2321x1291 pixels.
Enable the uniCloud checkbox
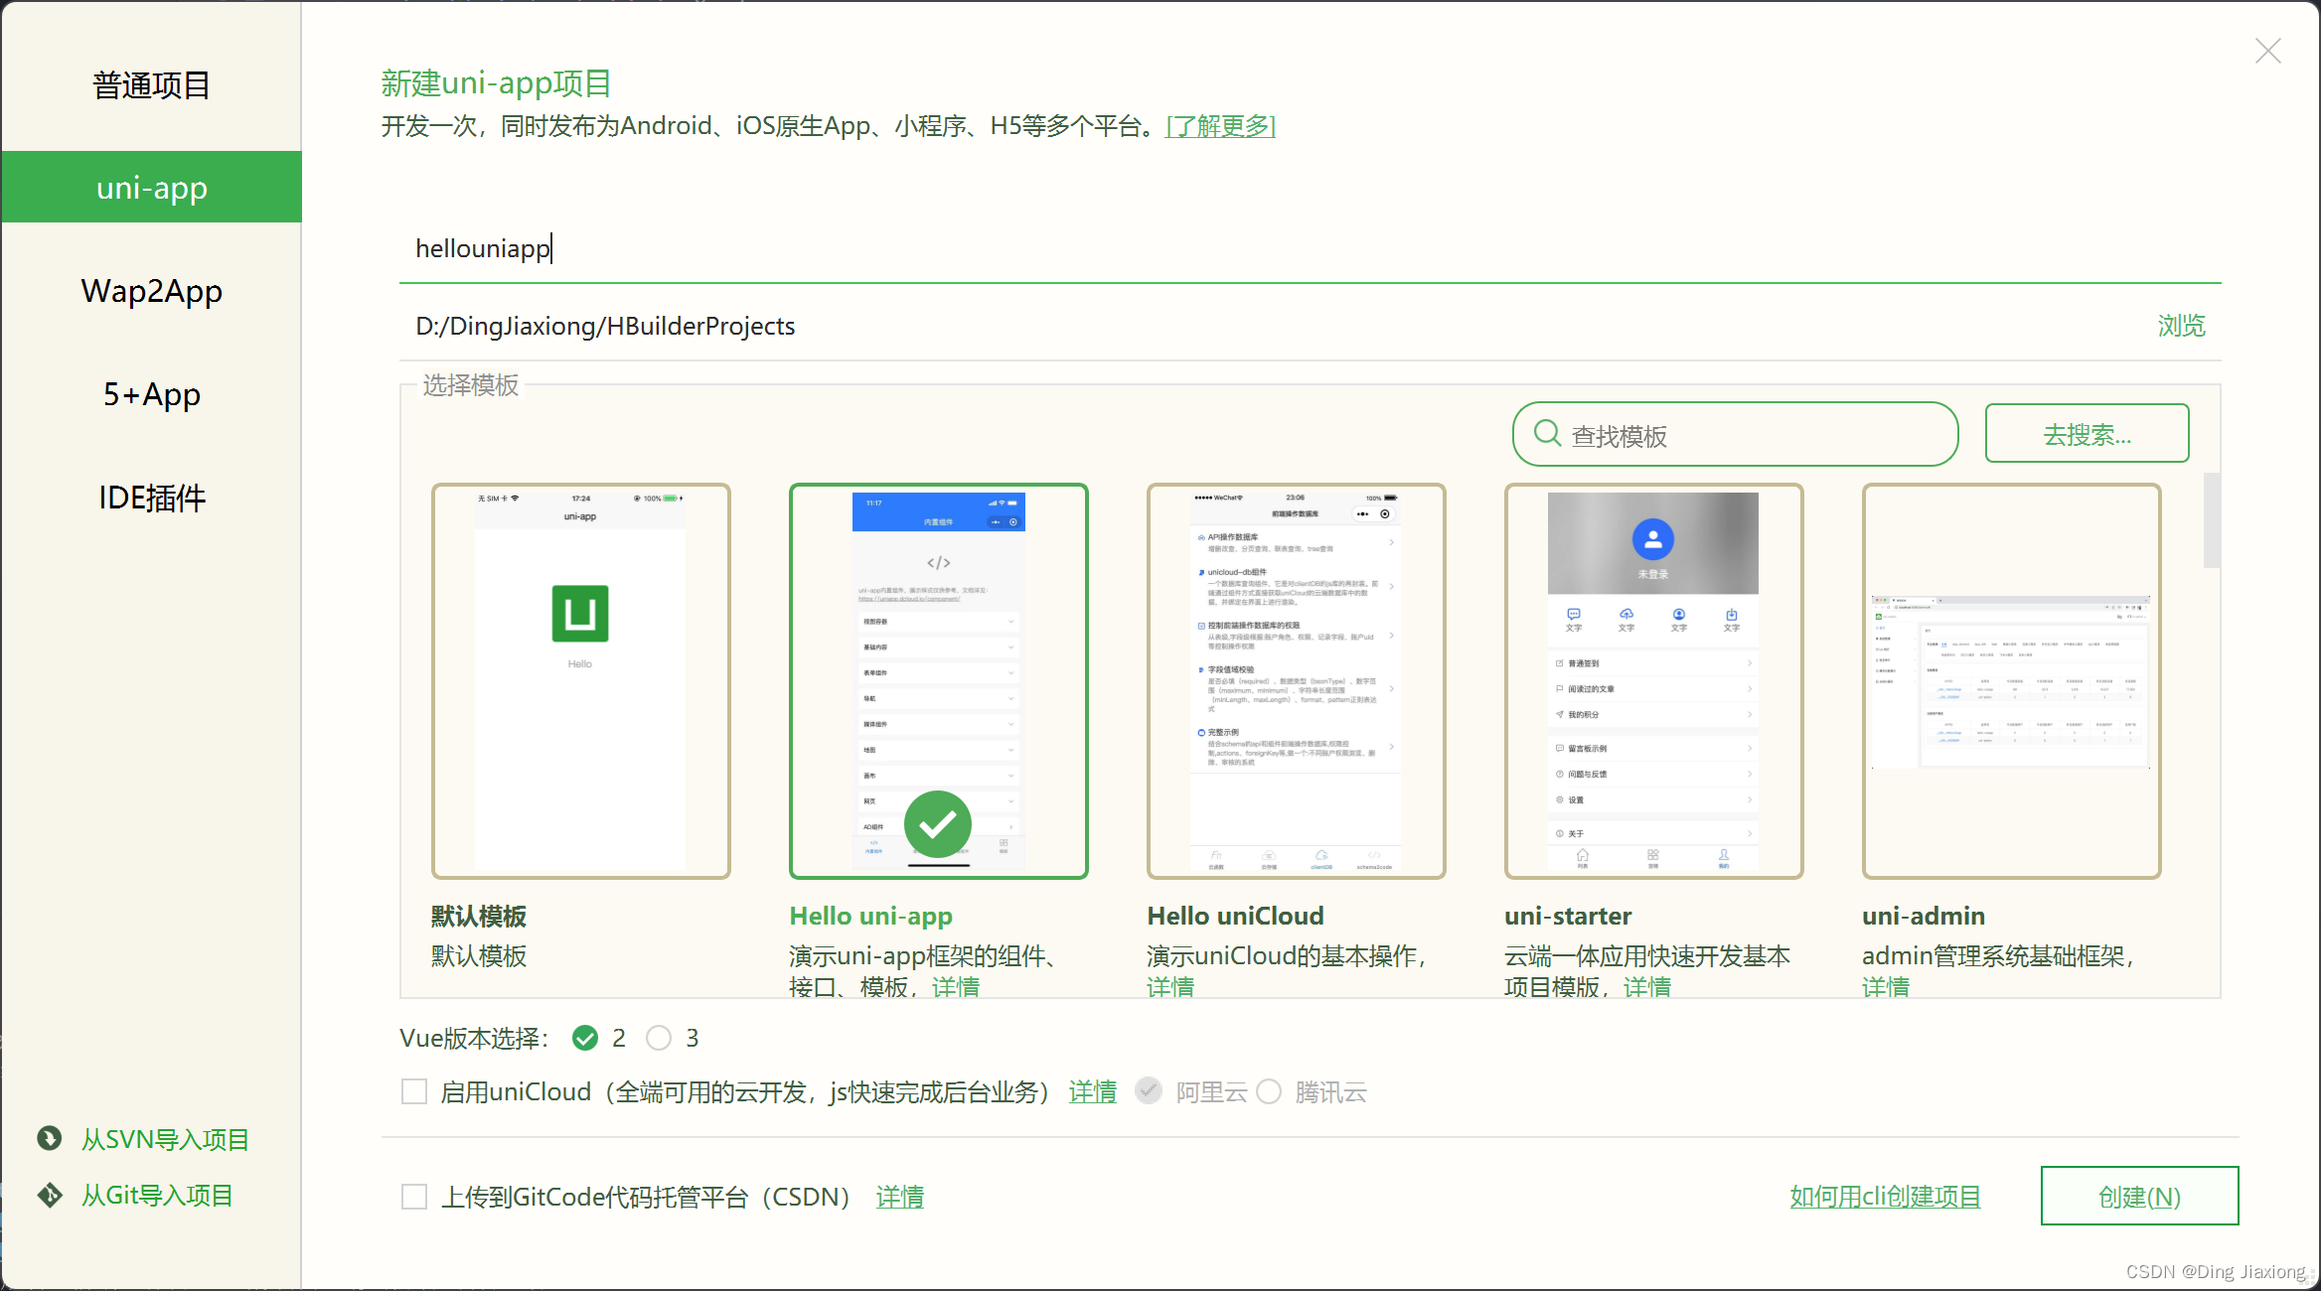point(414,1091)
